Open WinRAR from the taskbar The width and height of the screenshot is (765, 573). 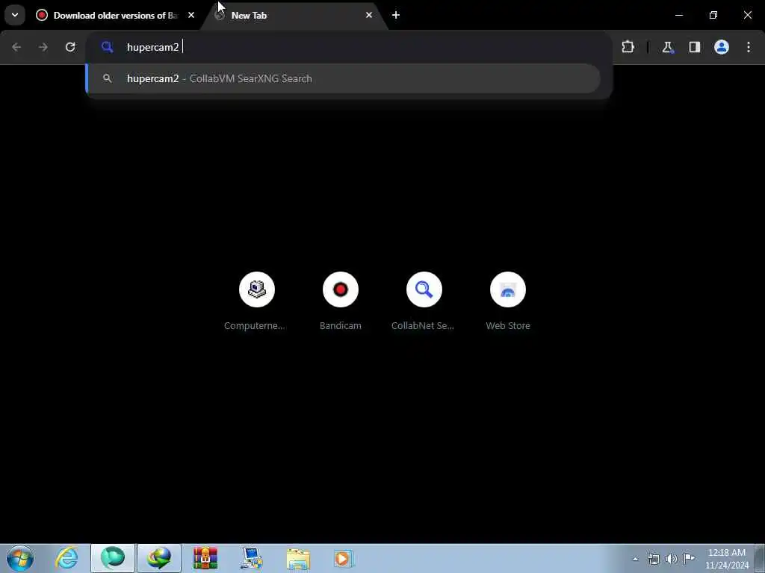click(205, 558)
